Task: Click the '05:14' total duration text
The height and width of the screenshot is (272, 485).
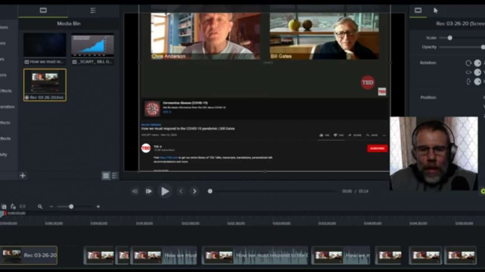Action: [363, 191]
